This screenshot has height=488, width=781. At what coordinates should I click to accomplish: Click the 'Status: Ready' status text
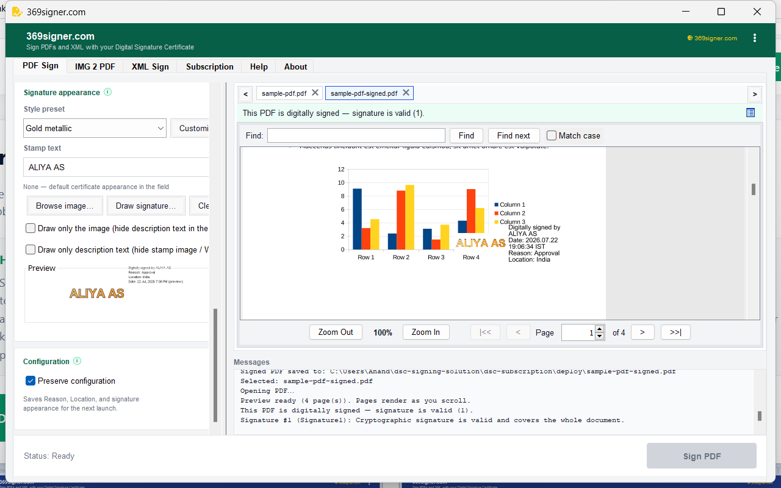pos(49,456)
